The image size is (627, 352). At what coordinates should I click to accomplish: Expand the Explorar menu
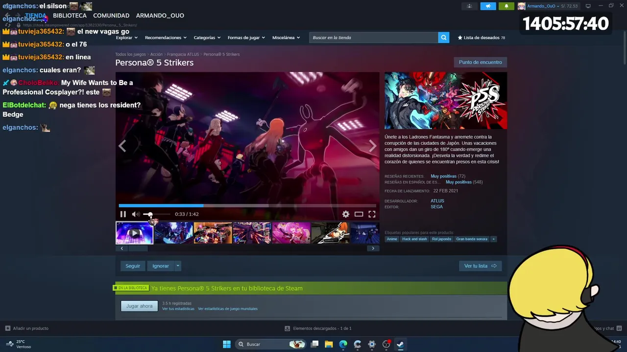tap(127, 38)
